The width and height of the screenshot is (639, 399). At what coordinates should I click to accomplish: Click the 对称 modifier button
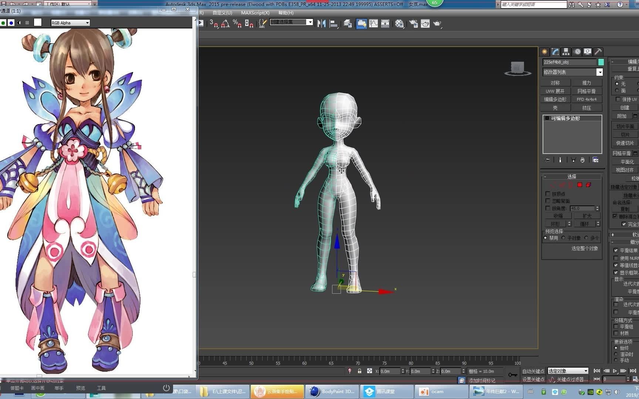click(555, 83)
